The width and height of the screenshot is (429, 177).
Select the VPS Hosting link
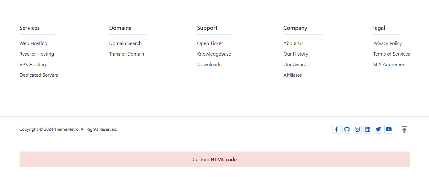33,65
